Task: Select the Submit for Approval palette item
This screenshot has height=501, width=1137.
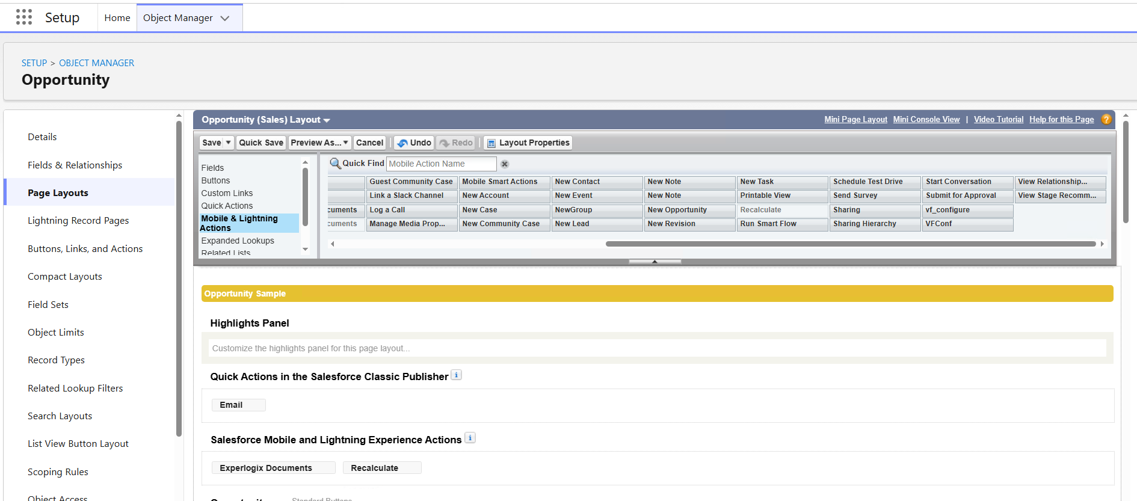Action: click(968, 195)
